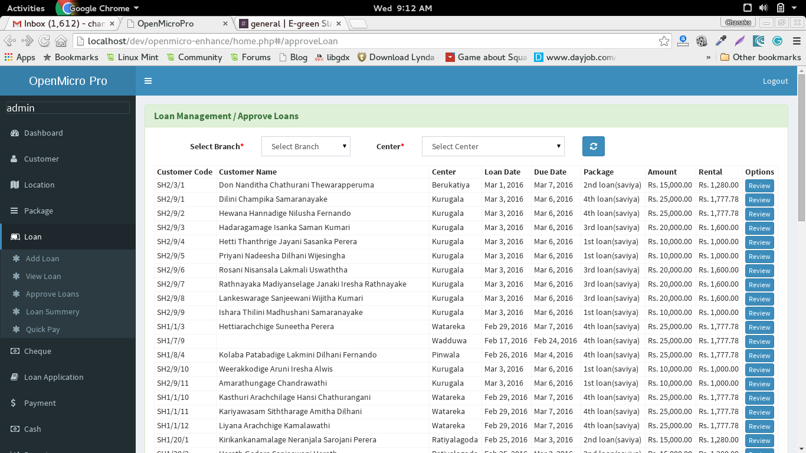Open the Select Branch dropdown
806x453 pixels.
(306, 146)
